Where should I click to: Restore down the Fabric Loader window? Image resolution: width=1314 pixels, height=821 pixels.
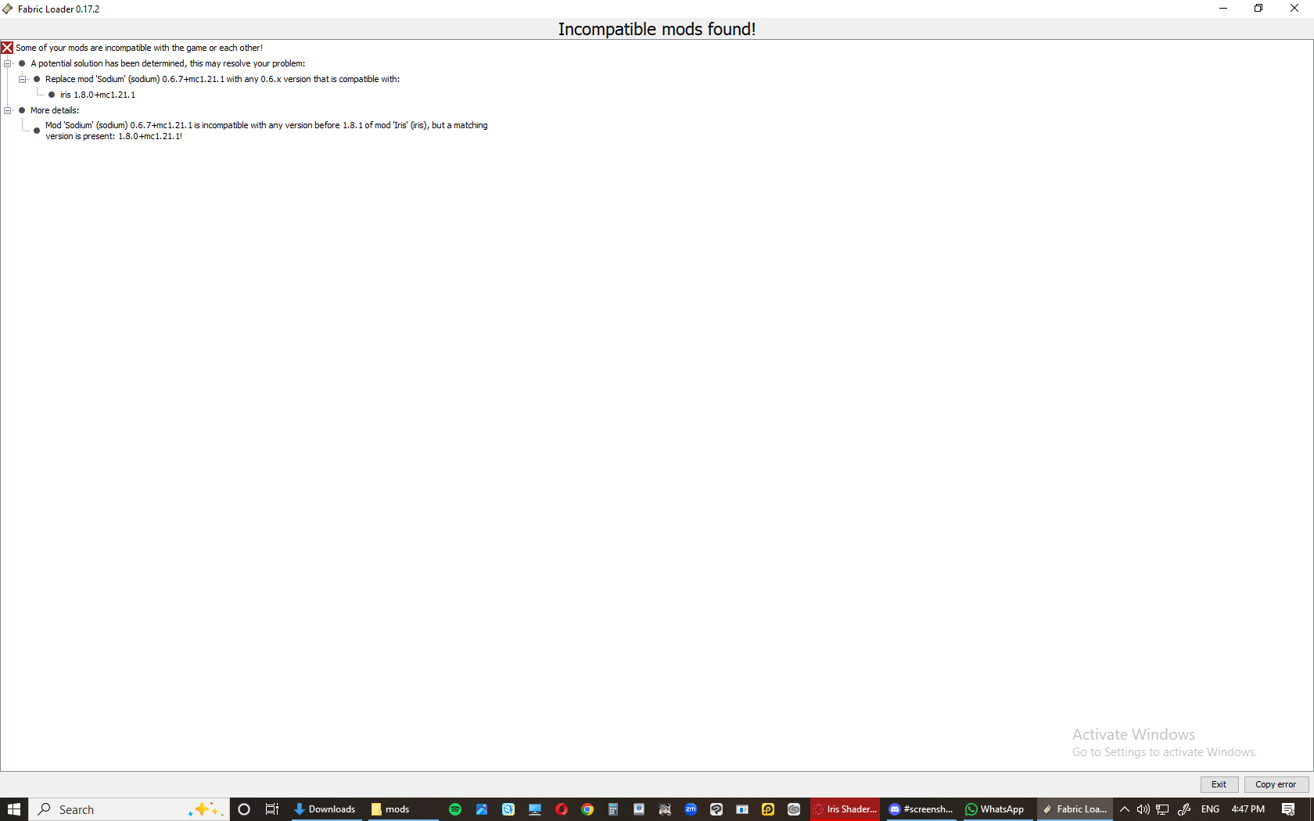click(x=1258, y=9)
